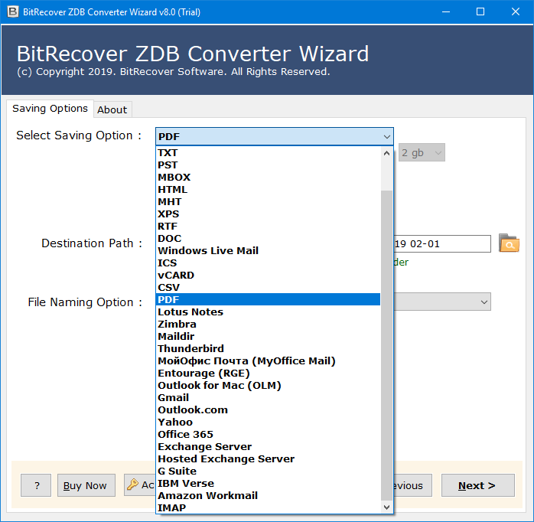The image size is (534, 522).
Task: Pick МойОфис Почта (MyOffice Mail) entry
Action: pyautogui.click(x=268, y=361)
